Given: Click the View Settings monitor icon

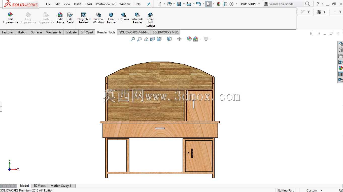Looking at the screenshot, I should pos(206,39).
